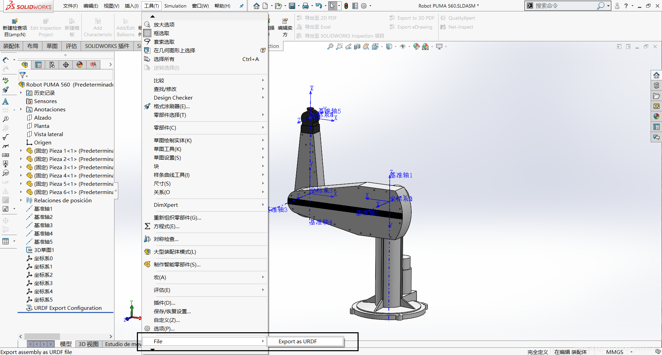Open the DimXpertManager crosshair tab icon
662x355 pixels.
pyautogui.click(x=66, y=65)
